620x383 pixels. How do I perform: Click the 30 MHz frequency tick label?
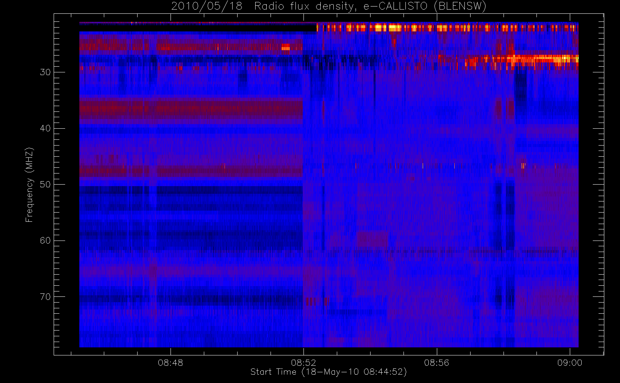click(x=45, y=72)
